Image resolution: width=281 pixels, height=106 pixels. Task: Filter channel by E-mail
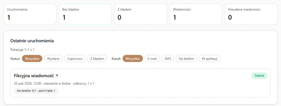click(x=152, y=59)
